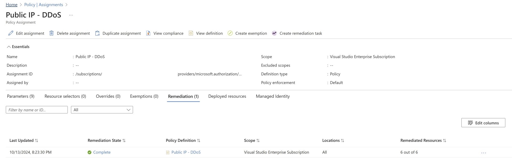This screenshot has height=166, width=512.
Task: Click the View compliance icon
Action: click(x=148, y=33)
